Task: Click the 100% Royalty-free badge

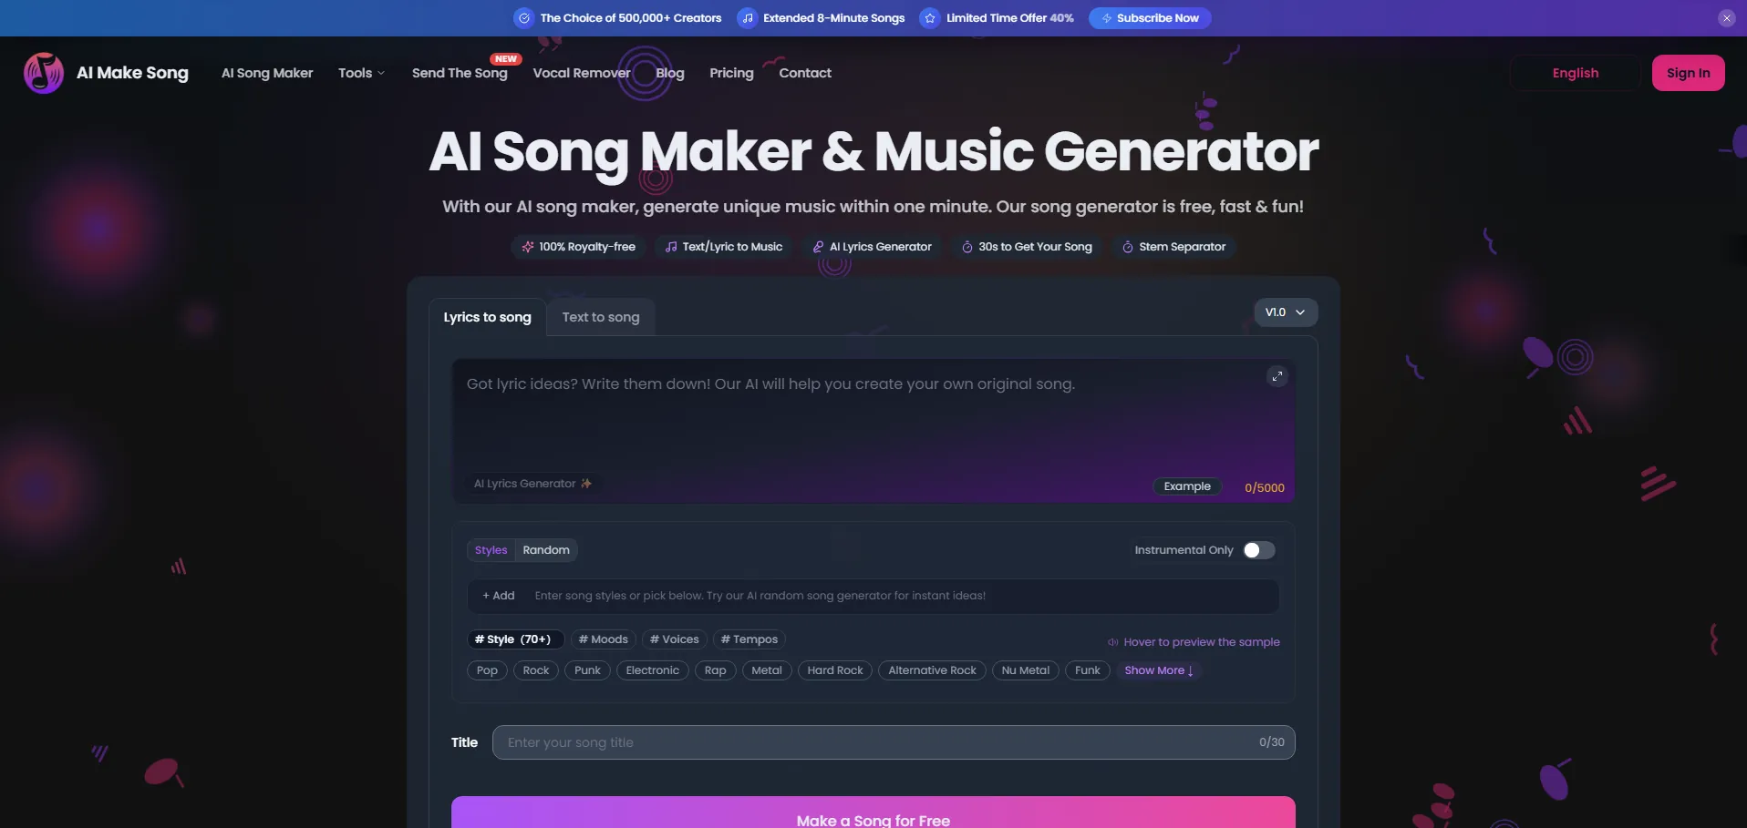Action: (x=579, y=247)
